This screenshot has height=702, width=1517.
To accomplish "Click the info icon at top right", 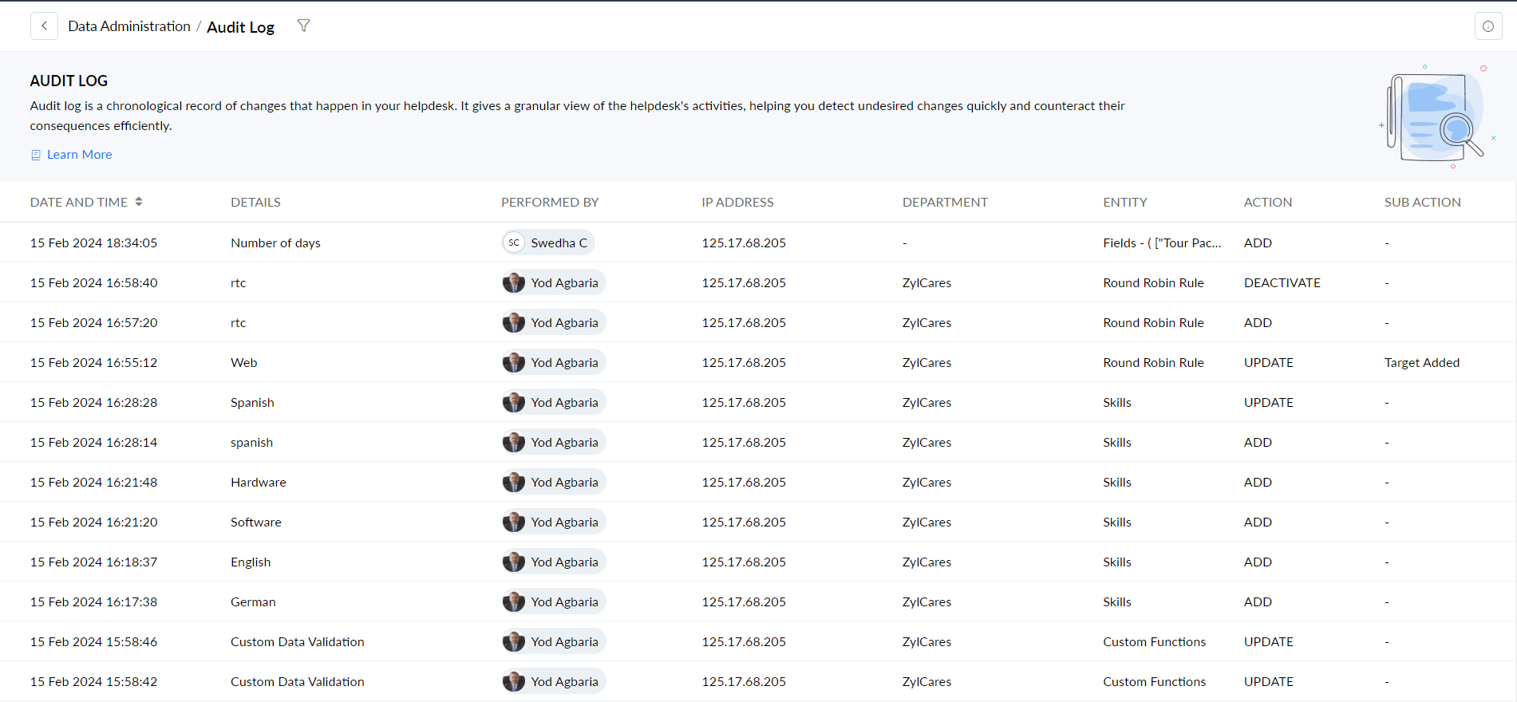I will coord(1487,26).
